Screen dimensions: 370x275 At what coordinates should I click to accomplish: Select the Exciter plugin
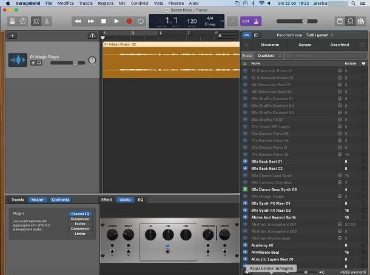(80, 224)
